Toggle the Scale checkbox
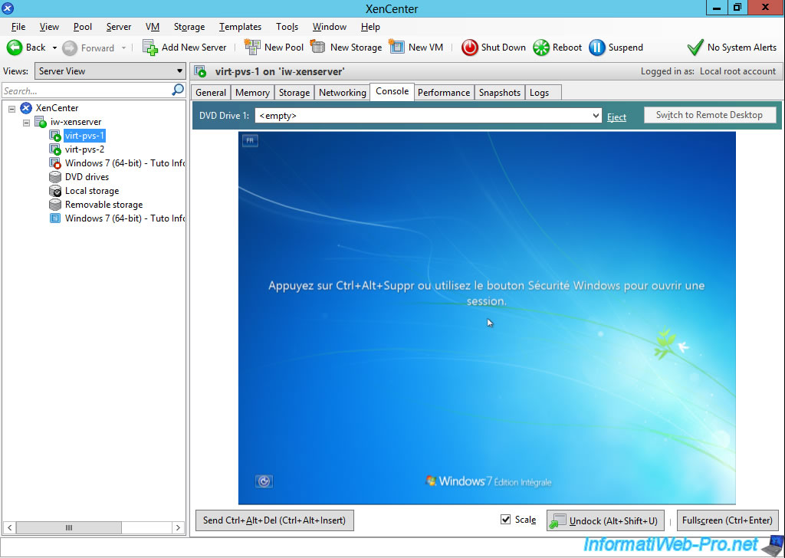The image size is (785, 558). coord(505,520)
